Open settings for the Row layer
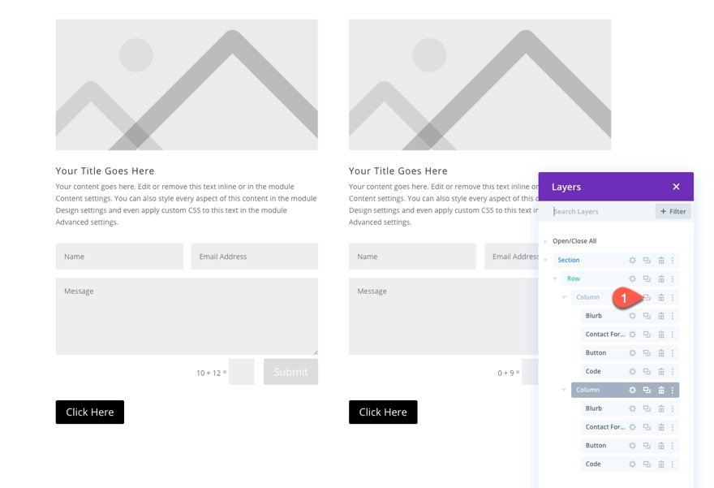 pos(633,279)
